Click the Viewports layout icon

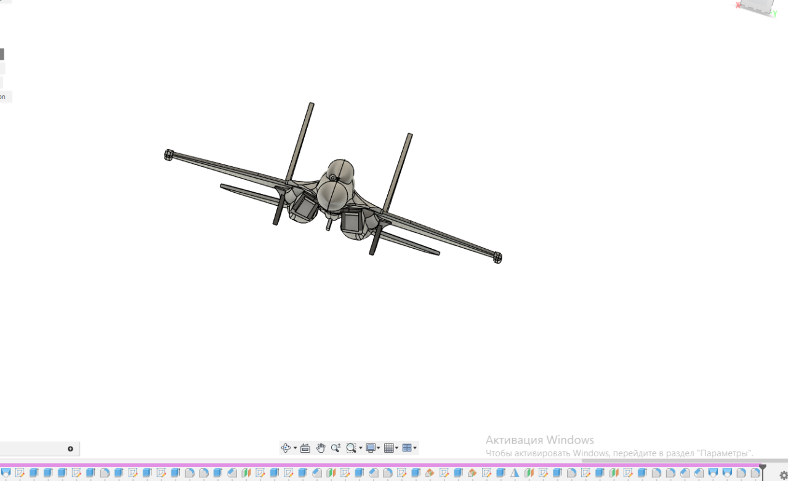[407, 448]
